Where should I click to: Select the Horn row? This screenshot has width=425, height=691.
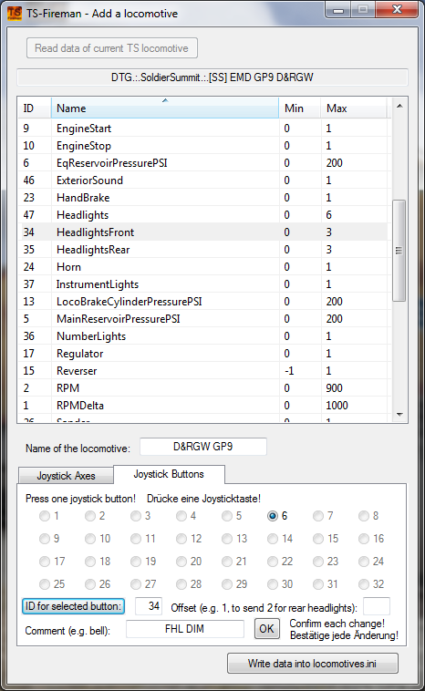(x=204, y=267)
